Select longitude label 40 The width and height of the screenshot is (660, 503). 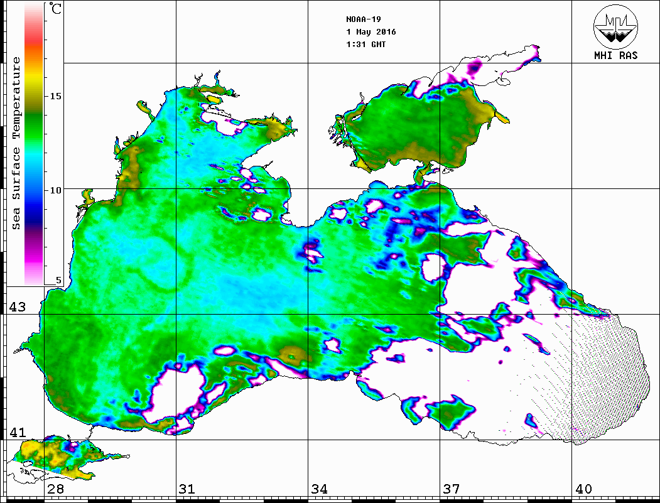coord(583,489)
